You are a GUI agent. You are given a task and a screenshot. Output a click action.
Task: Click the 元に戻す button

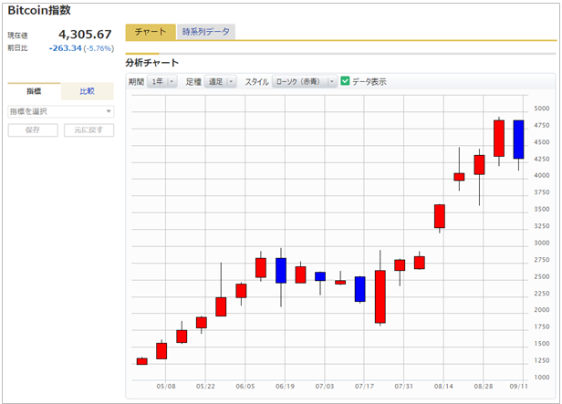point(88,130)
